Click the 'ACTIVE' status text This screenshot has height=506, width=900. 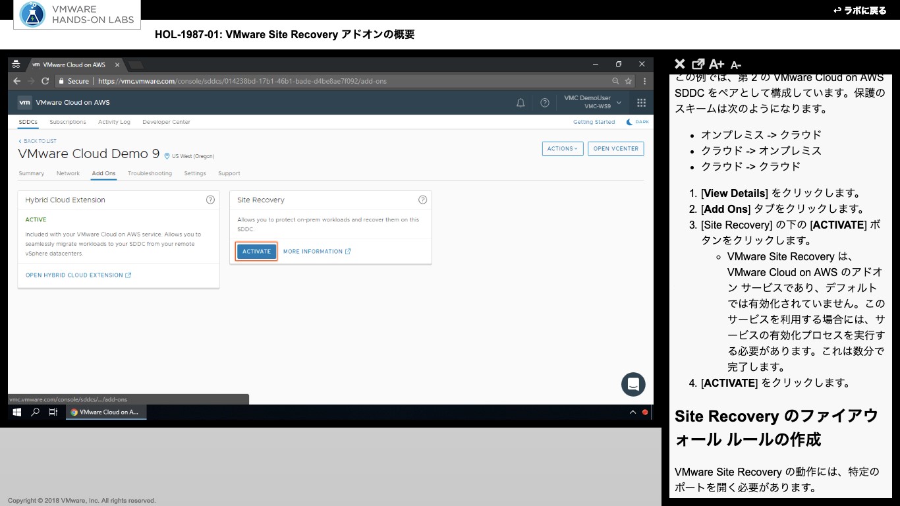36,219
